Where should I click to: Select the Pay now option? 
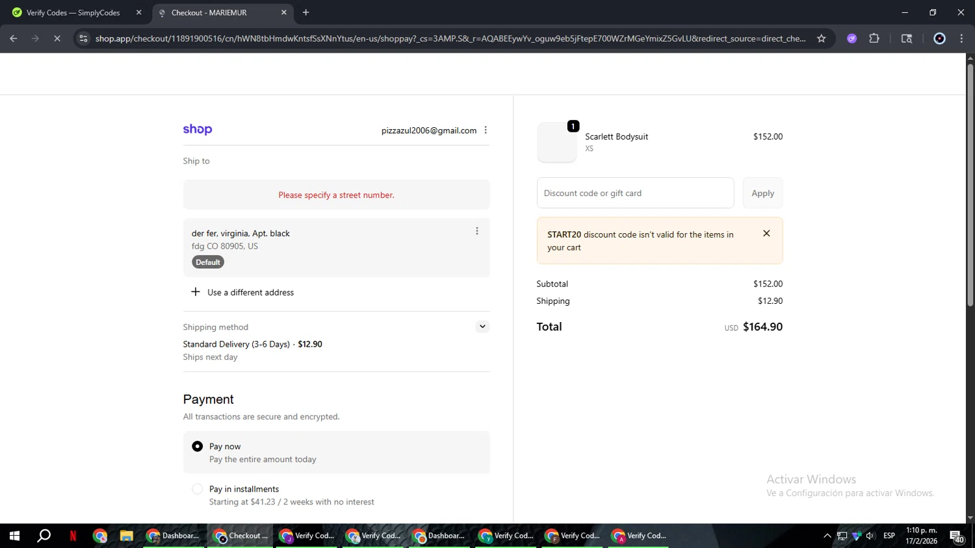pos(198,446)
